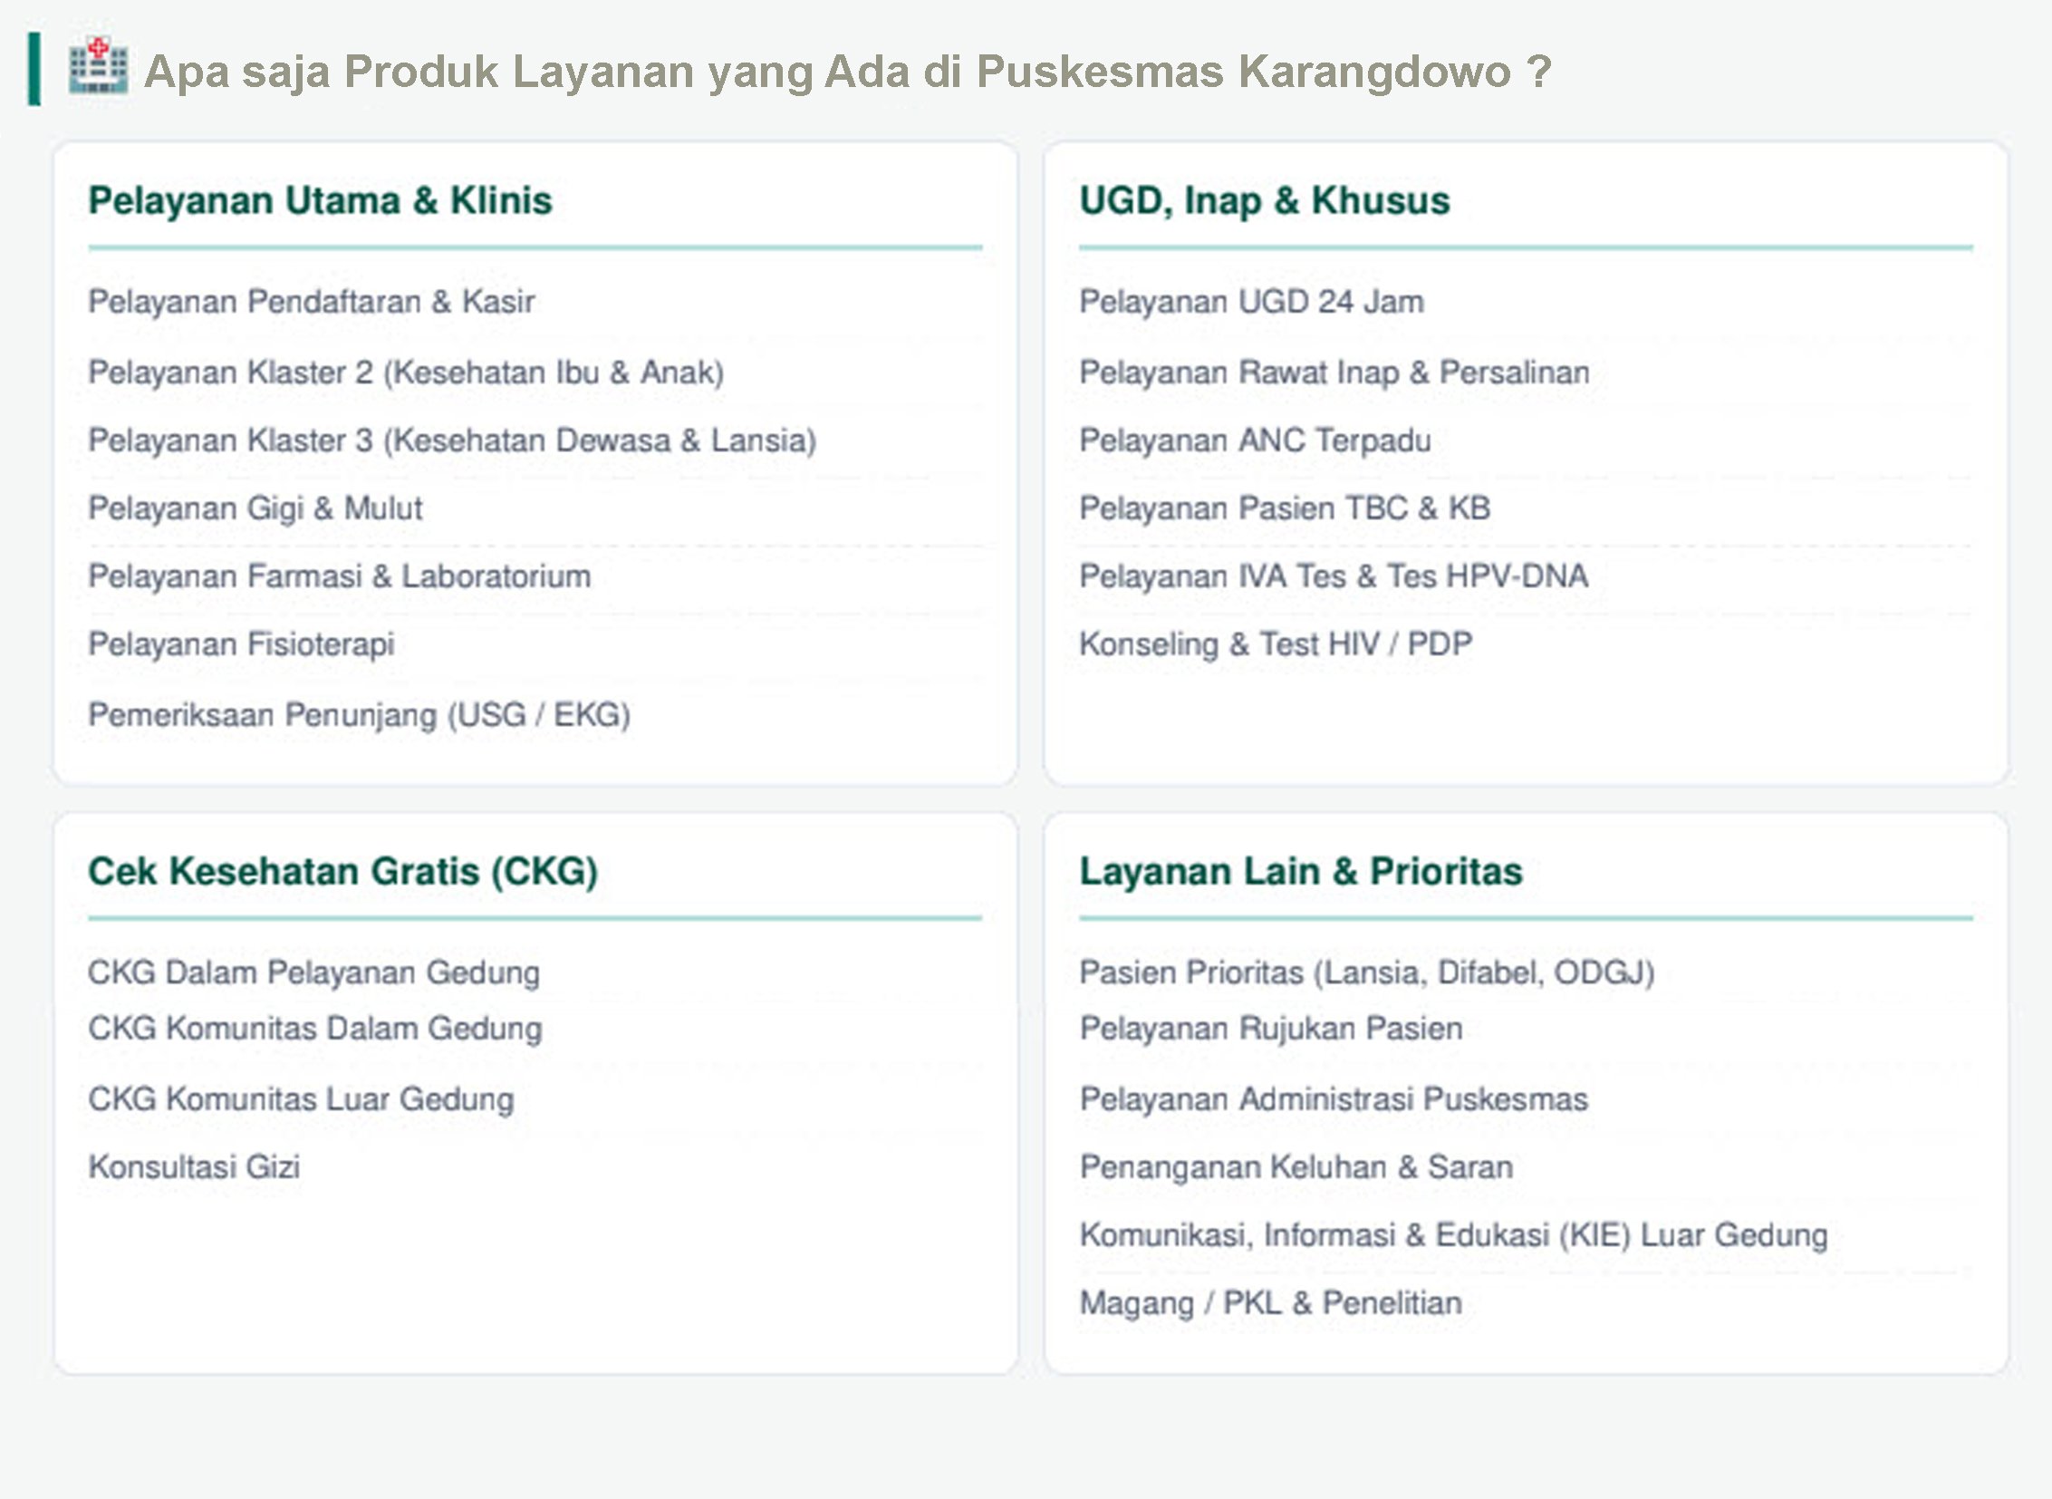Click Pelayanan Rawat Inap & Persalinan
The height and width of the screenshot is (1499, 2052).
click(x=1334, y=372)
